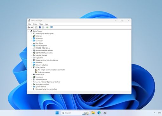Scan for hardware changes via monitor icon
Screen dimensions: 162x116
pyautogui.click(x=51, y=27)
